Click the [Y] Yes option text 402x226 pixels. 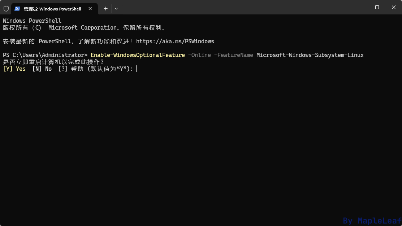[14, 69]
